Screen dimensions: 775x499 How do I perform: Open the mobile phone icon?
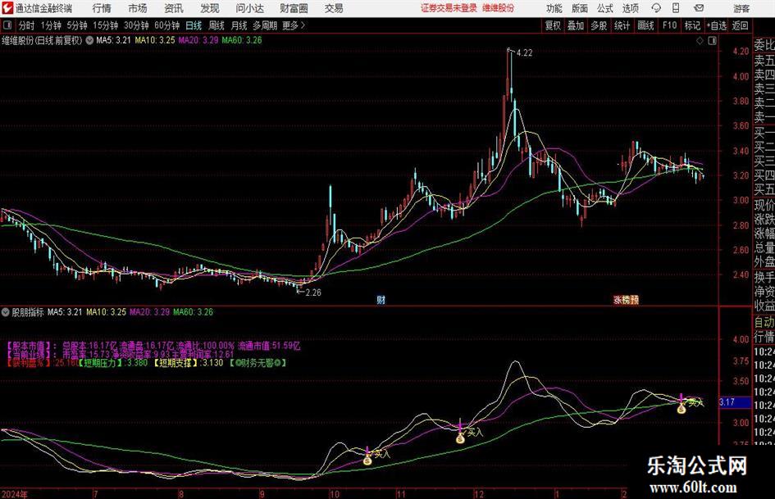pyautogui.click(x=676, y=8)
